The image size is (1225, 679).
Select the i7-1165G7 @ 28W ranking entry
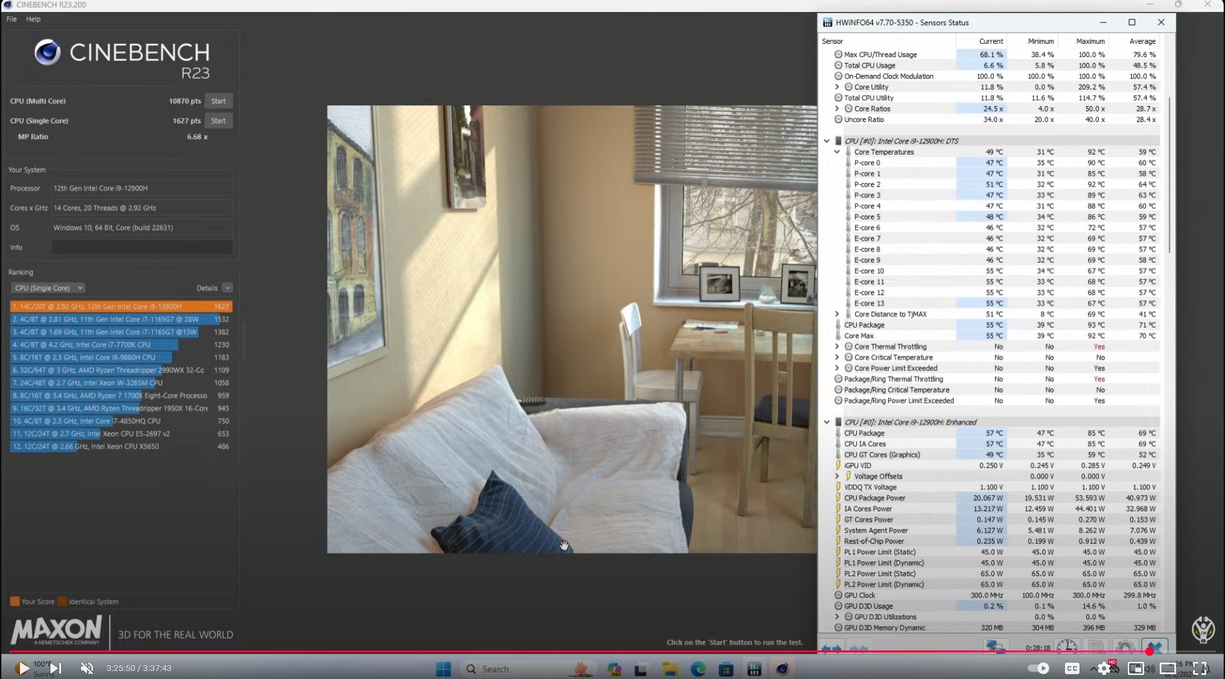coord(121,319)
